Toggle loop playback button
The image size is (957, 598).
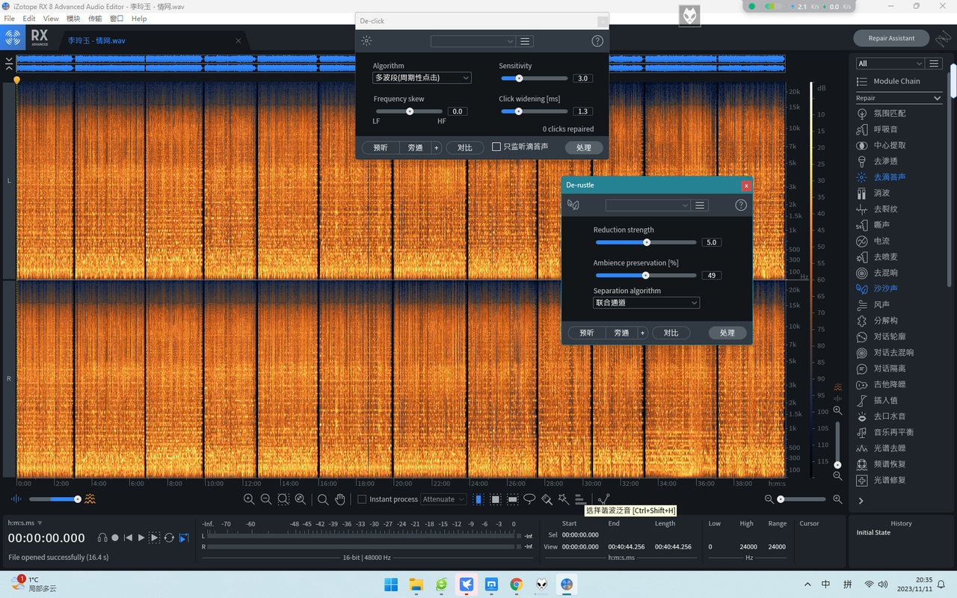tap(169, 537)
